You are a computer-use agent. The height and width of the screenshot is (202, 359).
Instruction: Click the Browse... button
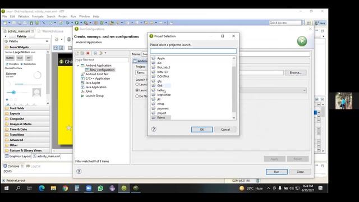point(296,72)
